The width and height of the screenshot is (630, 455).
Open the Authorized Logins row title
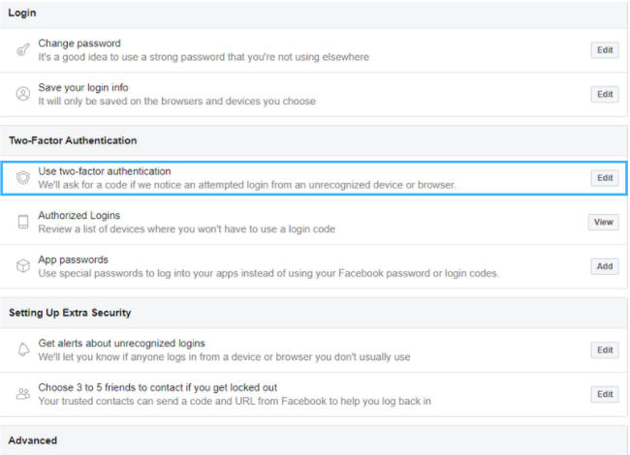(79, 216)
